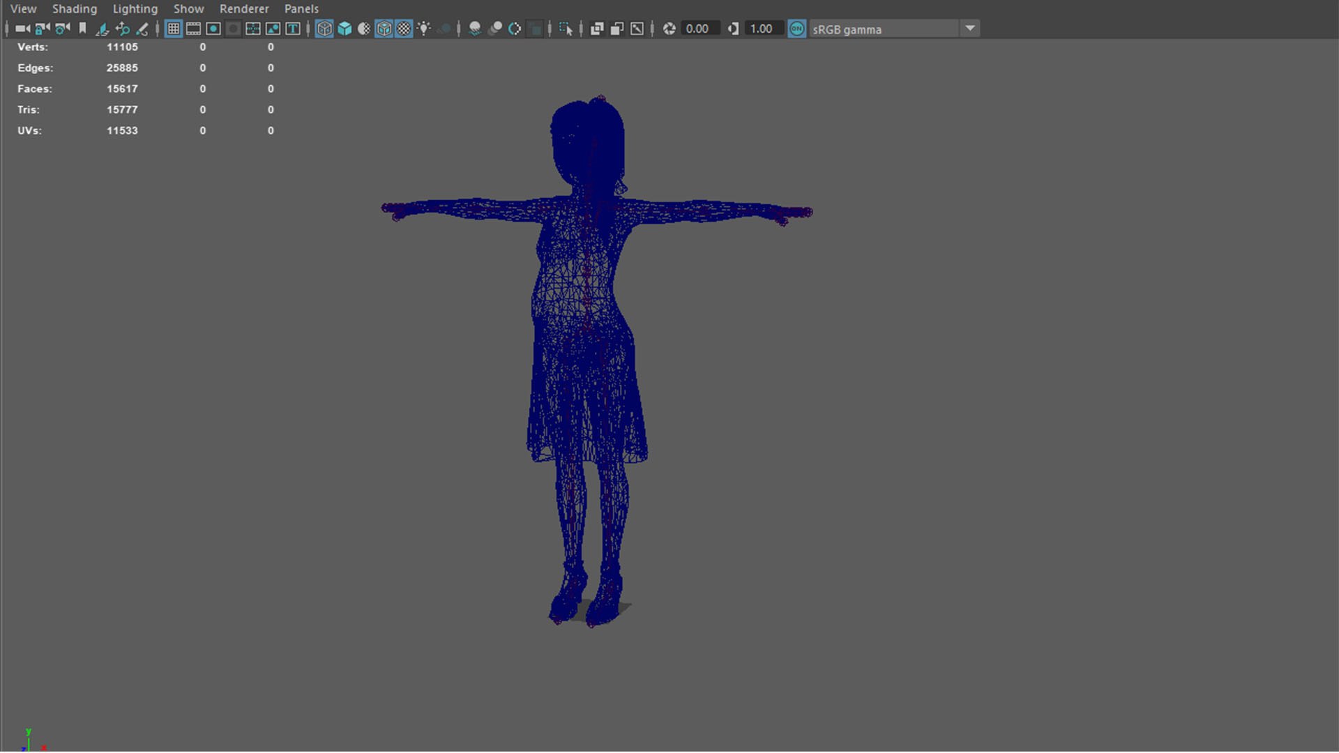Click the UVs count 11533
Viewport: 1339px width, 753px height.
click(122, 130)
